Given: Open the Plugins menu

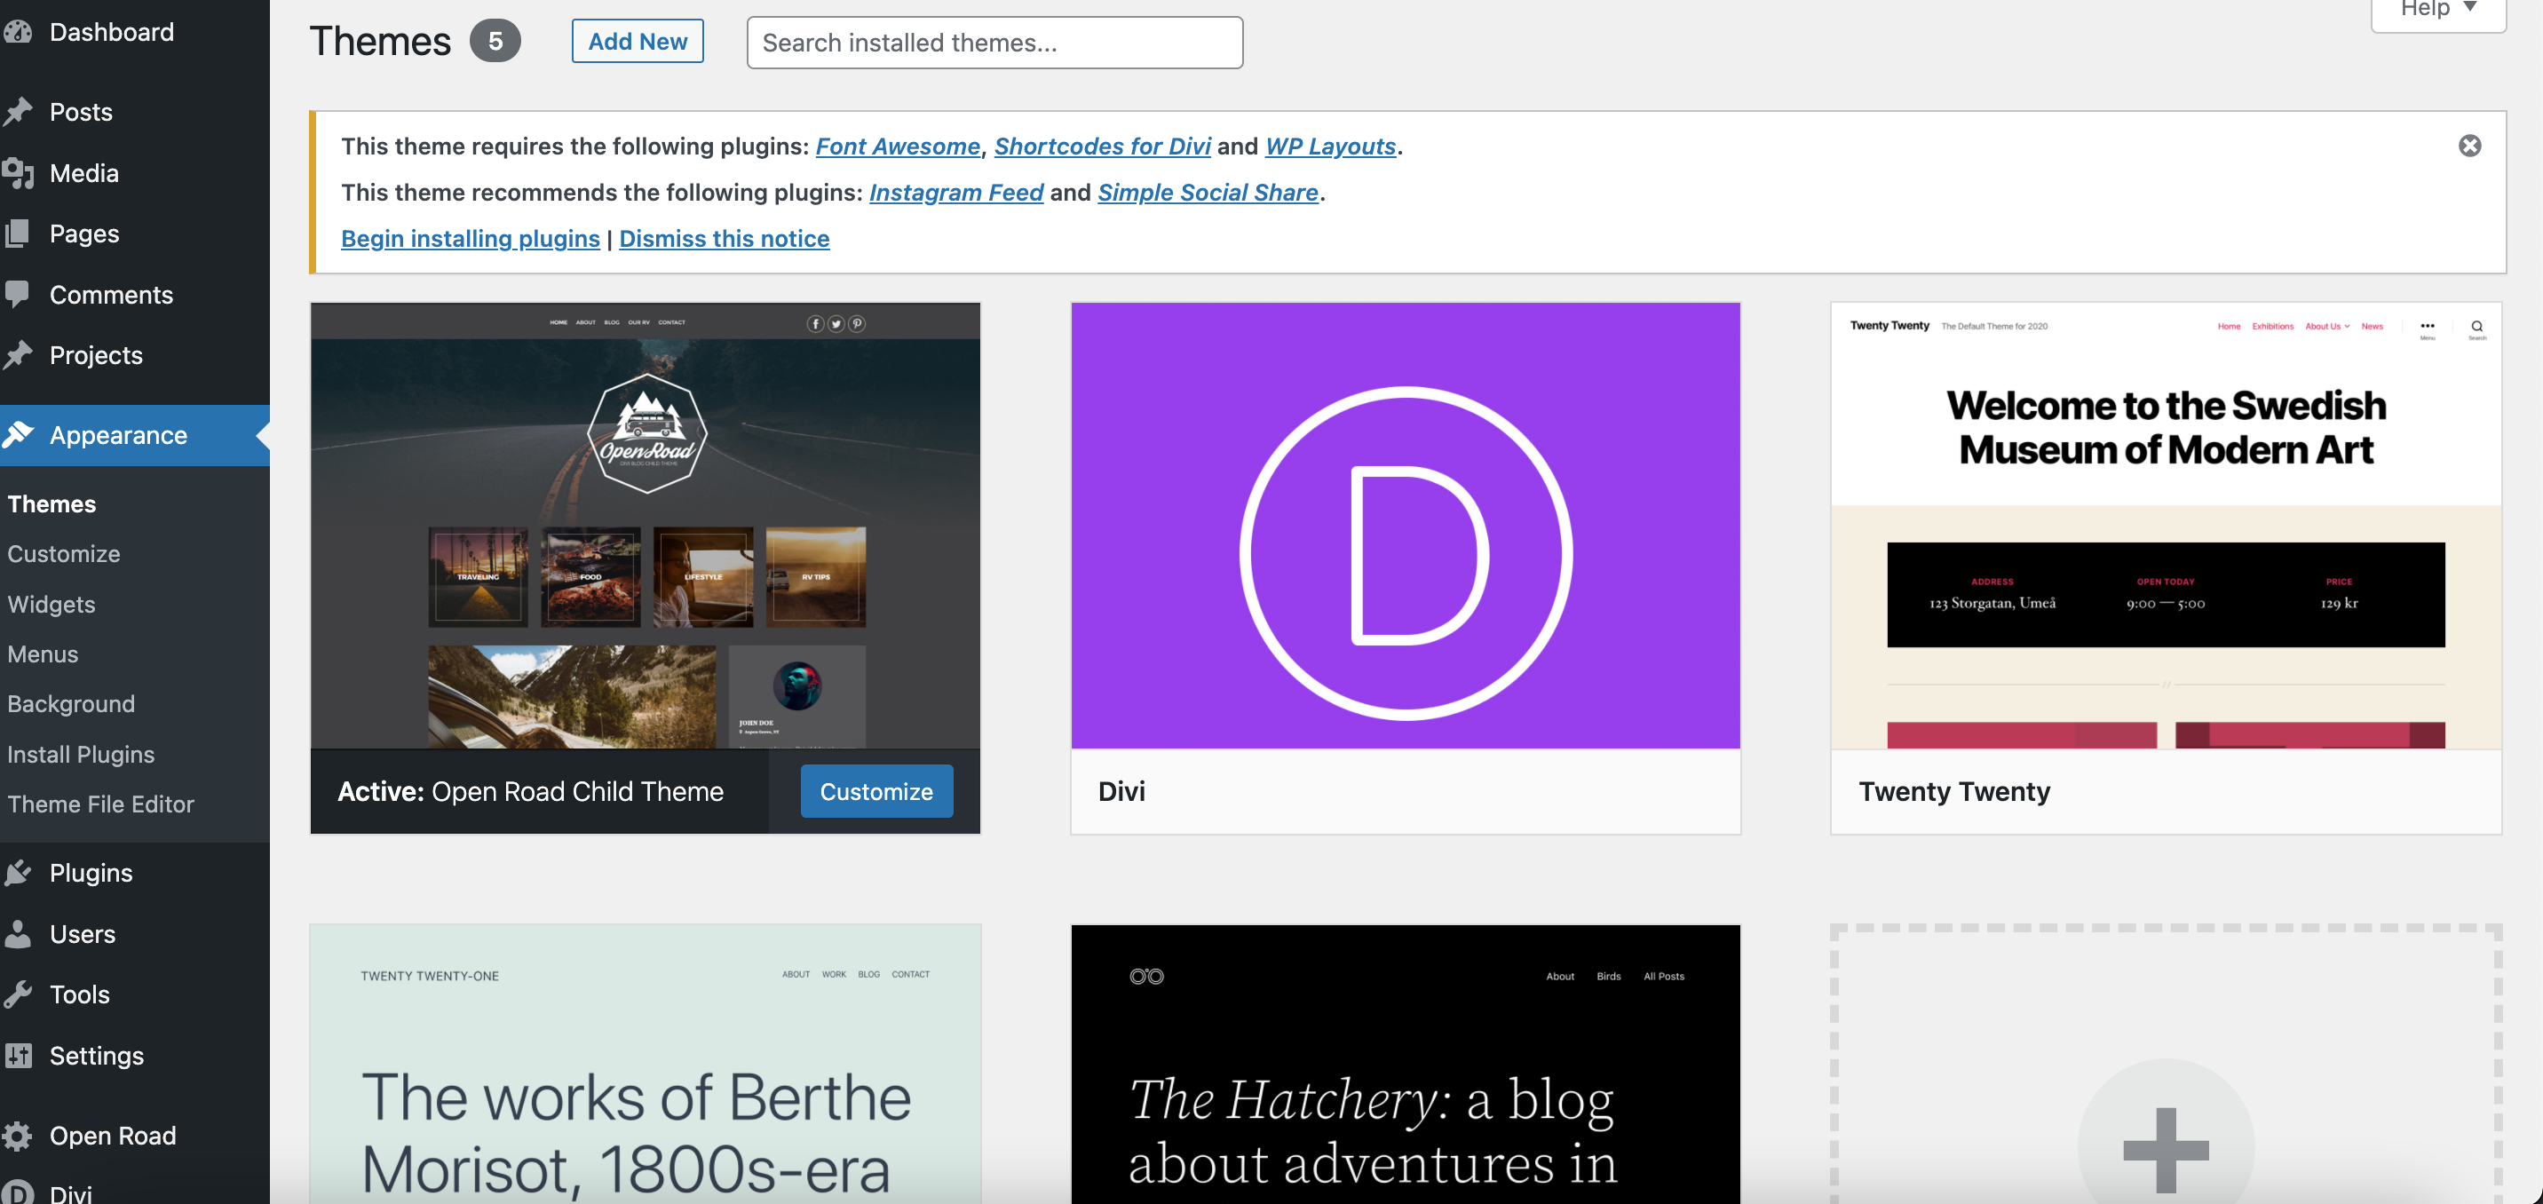Looking at the screenshot, I should click(91, 873).
